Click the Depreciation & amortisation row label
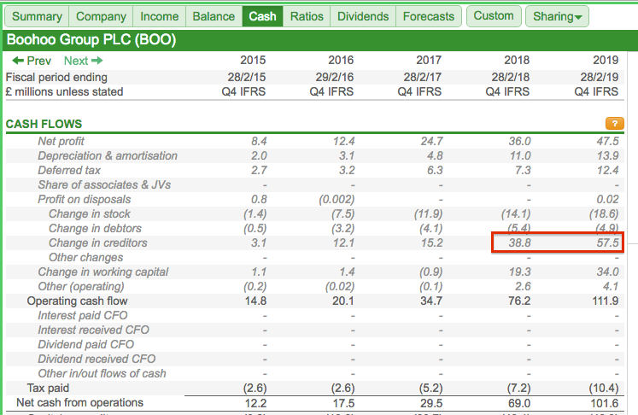The height and width of the screenshot is (415, 638). click(108, 155)
